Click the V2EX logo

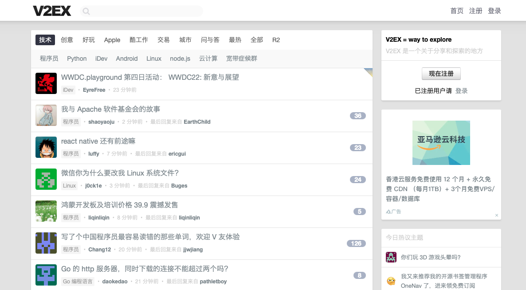click(x=52, y=11)
